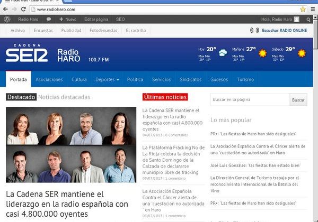The height and width of the screenshot is (222, 318).
Task: Click the WordPress logo in admin bar
Action: [x=7, y=19]
